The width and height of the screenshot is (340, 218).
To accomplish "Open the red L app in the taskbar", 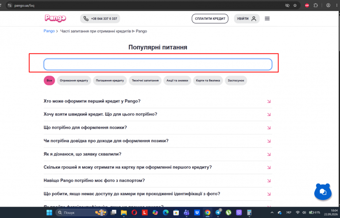I will pyautogui.click(x=145, y=213).
